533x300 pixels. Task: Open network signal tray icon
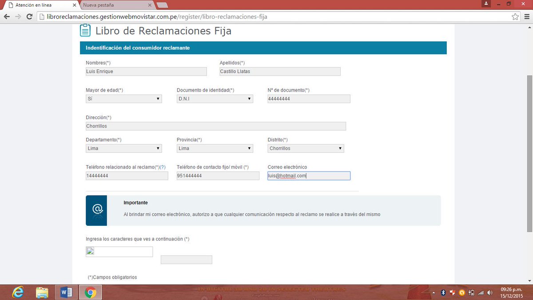(x=481, y=292)
